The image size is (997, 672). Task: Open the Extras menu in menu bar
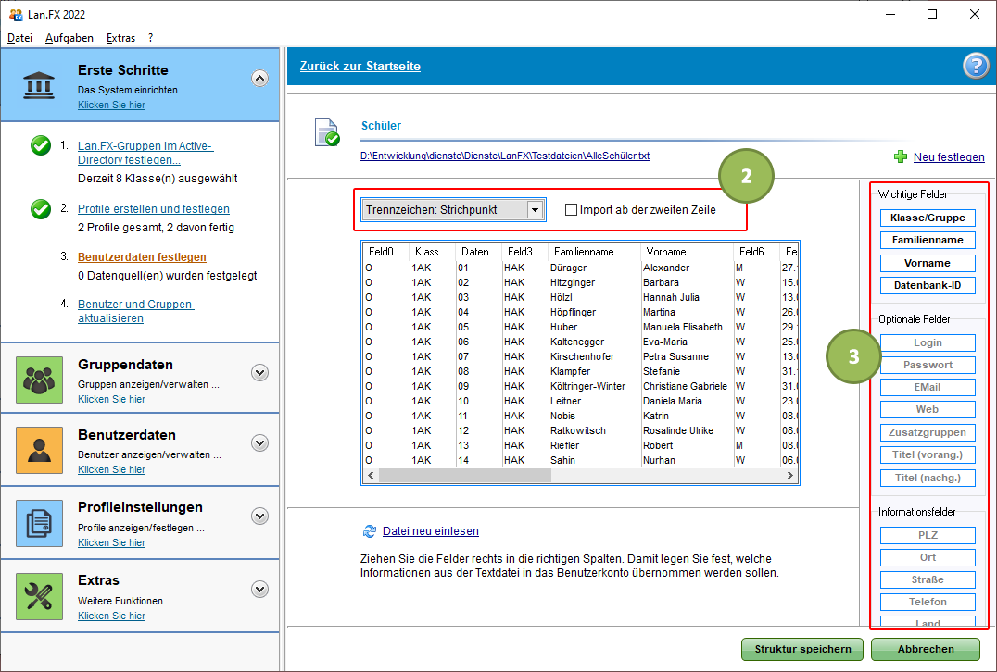coord(120,38)
